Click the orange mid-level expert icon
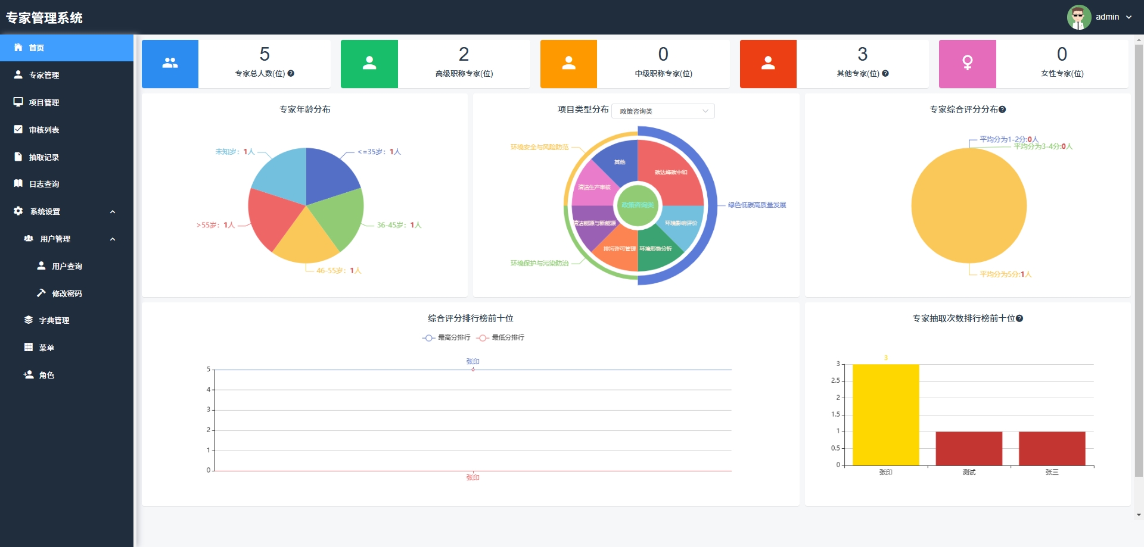Screen dimensions: 1144x547 point(568,64)
